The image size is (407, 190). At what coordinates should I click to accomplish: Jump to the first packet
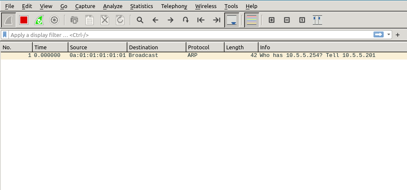[x=201, y=20]
